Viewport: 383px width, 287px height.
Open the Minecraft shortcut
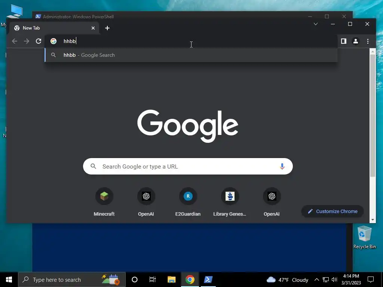104,202
